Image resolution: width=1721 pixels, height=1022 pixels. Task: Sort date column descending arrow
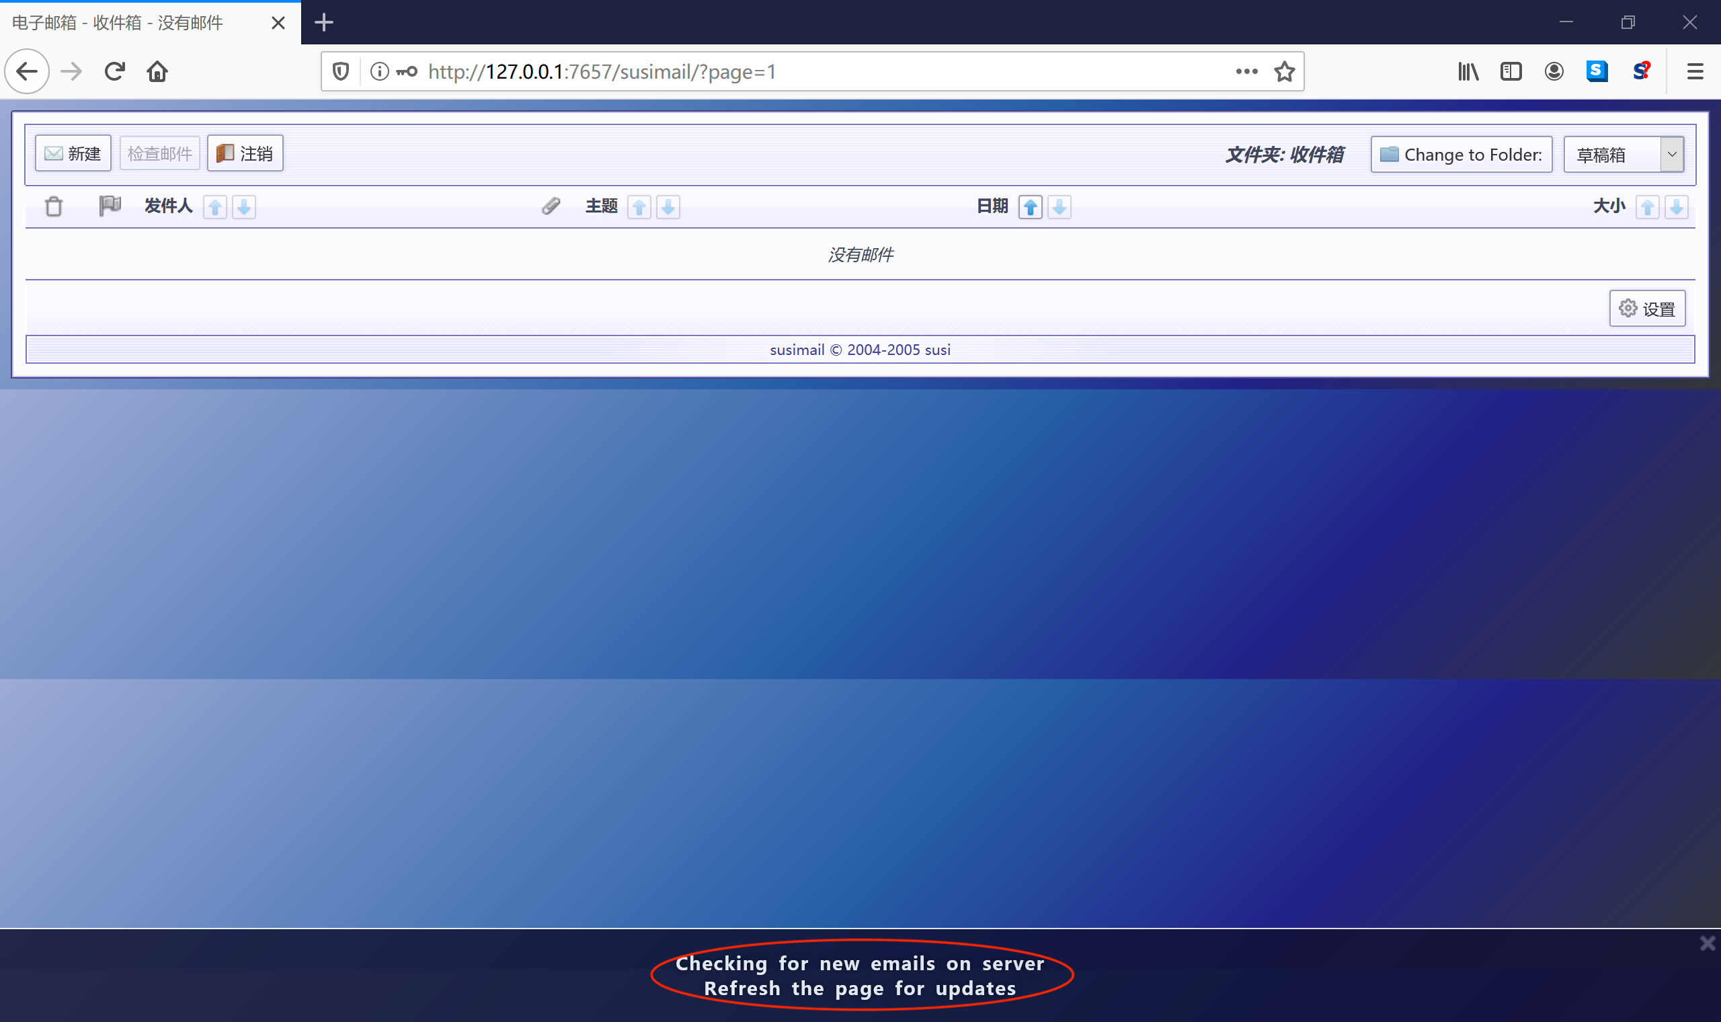pyautogui.click(x=1059, y=207)
